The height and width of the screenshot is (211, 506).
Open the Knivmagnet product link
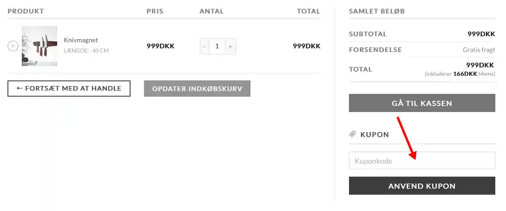pos(81,40)
